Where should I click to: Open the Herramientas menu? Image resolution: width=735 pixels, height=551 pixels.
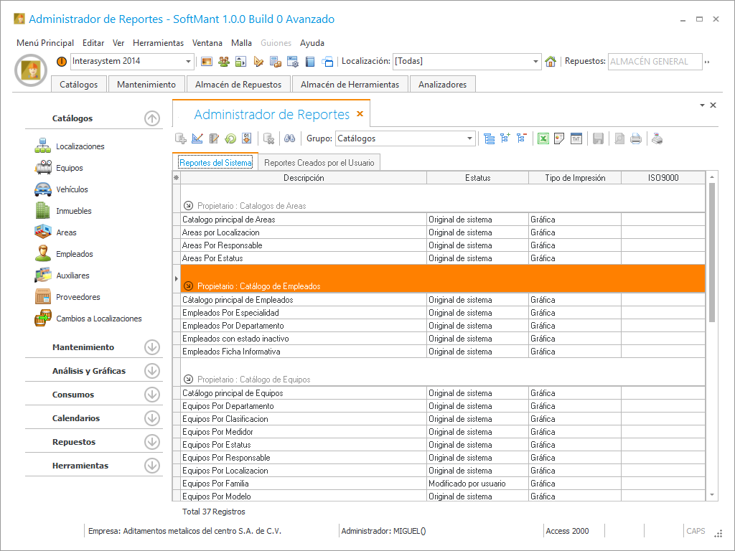[x=158, y=43]
